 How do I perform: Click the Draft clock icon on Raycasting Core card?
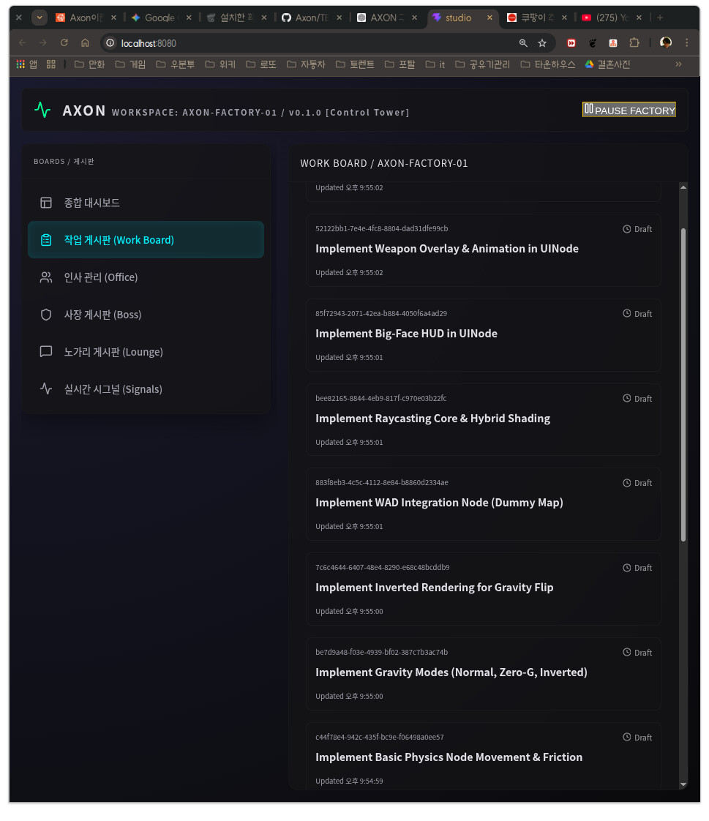point(626,398)
